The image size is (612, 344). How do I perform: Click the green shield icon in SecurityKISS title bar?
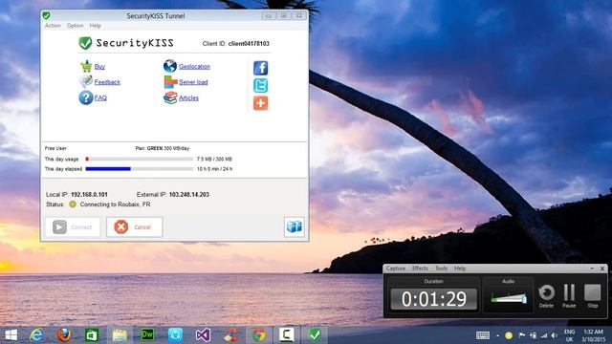coord(46,15)
